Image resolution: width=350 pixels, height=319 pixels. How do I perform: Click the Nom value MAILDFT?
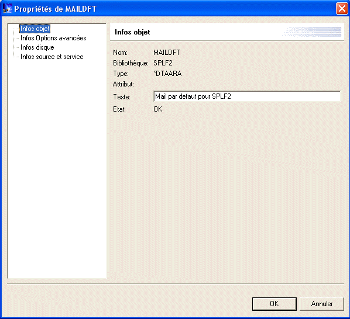tap(167, 53)
